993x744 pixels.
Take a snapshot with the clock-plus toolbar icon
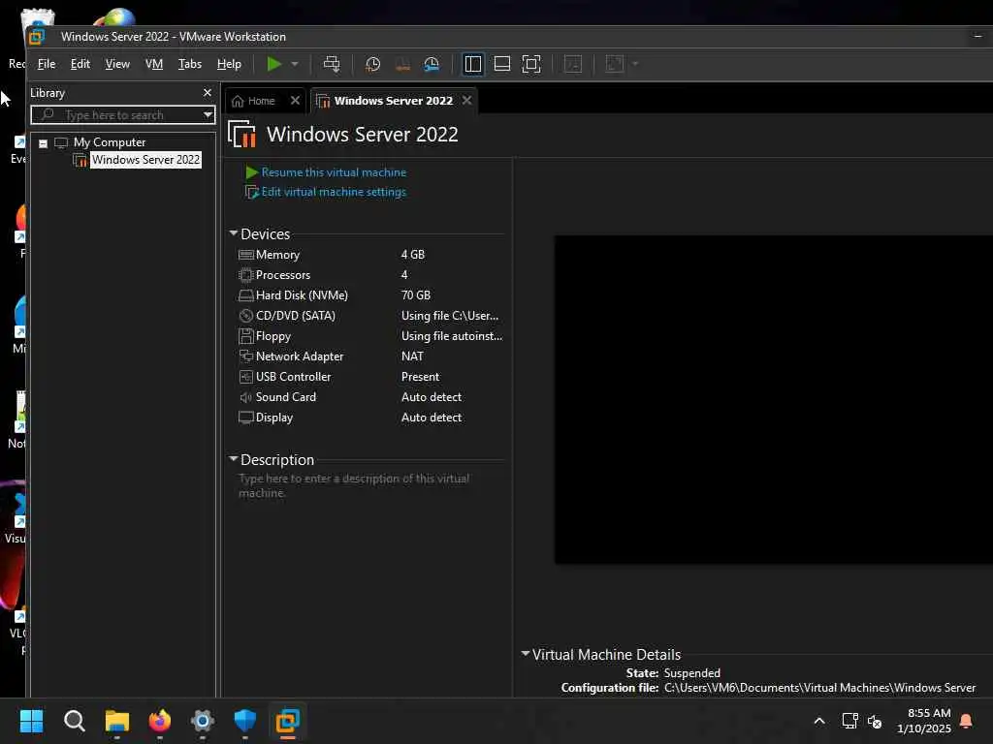tap(372, 64)
